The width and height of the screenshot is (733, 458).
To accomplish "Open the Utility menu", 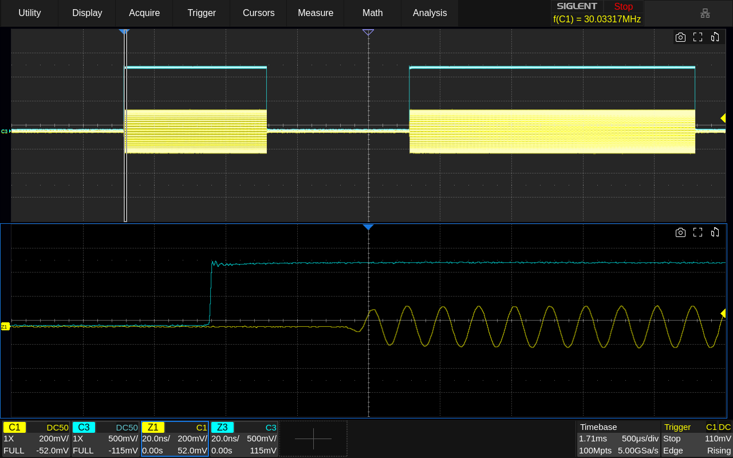I will 29,13.
